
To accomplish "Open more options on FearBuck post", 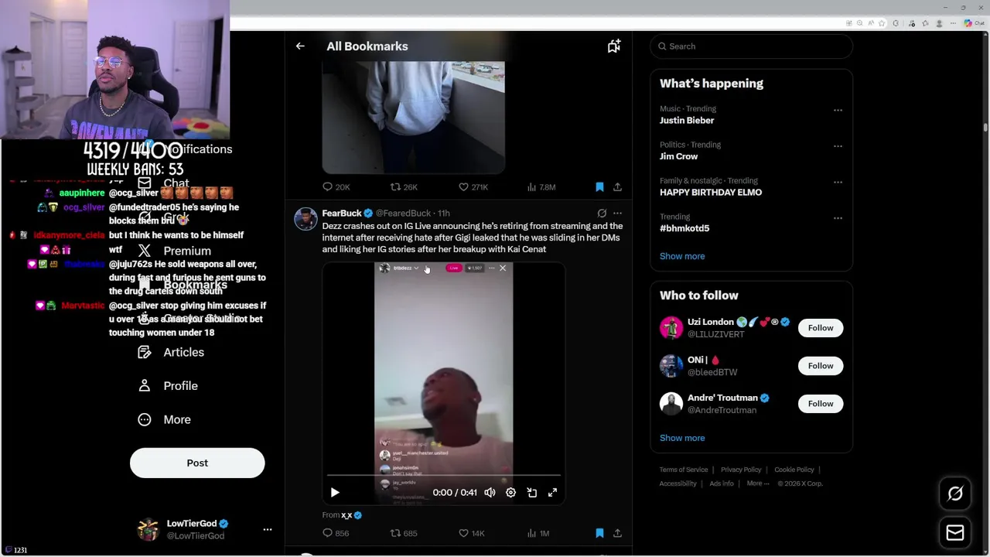I will 617,214.
